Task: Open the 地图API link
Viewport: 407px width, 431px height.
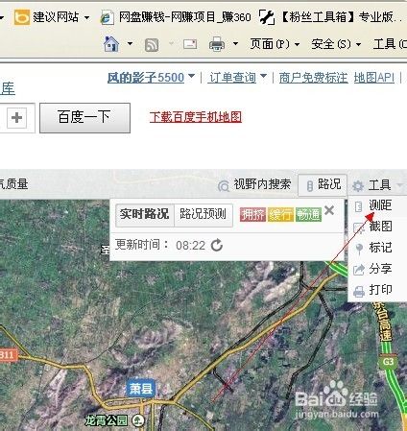Action: (x=374, y=78)
